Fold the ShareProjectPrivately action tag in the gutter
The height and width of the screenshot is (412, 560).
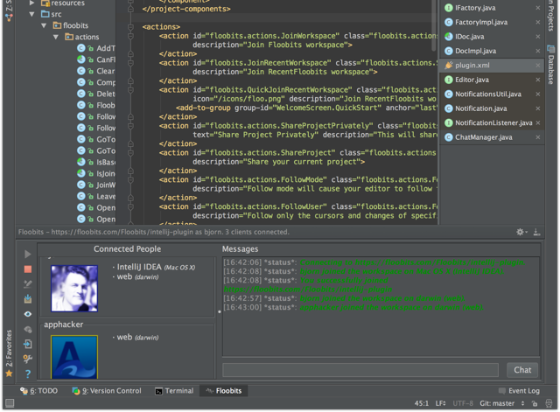coord(130,126)
